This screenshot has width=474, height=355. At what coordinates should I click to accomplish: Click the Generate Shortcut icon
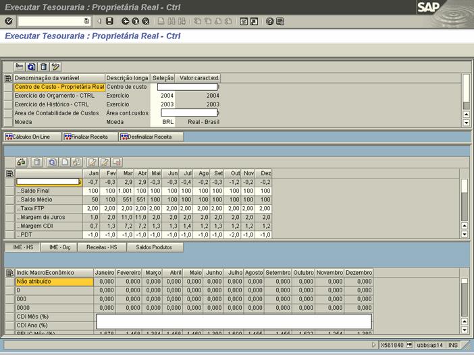point(255,21)
